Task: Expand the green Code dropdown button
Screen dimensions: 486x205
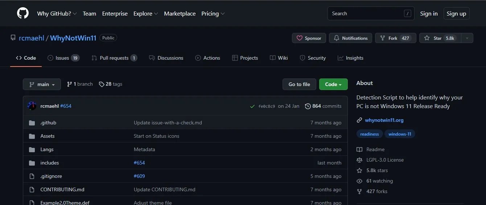Action: [333, 84]
